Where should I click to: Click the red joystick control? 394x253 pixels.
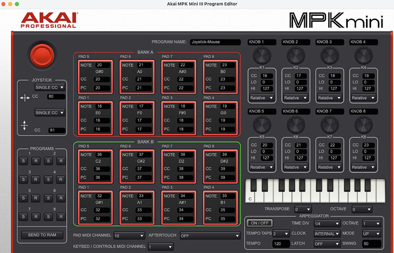tap(42, 55)
